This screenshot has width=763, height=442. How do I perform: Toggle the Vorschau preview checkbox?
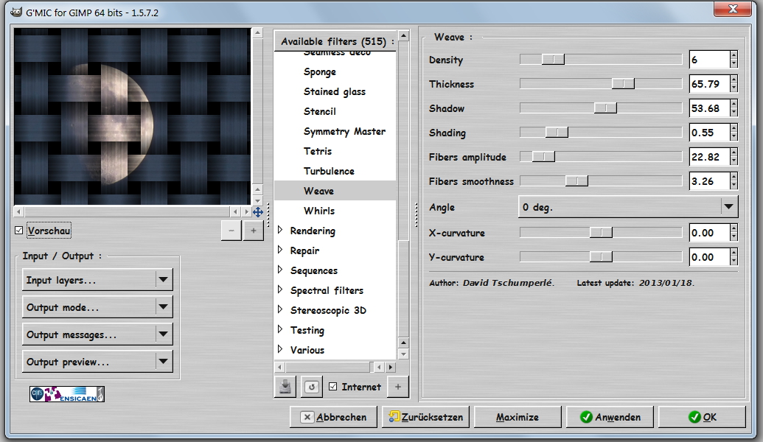(x=19, y=231)
